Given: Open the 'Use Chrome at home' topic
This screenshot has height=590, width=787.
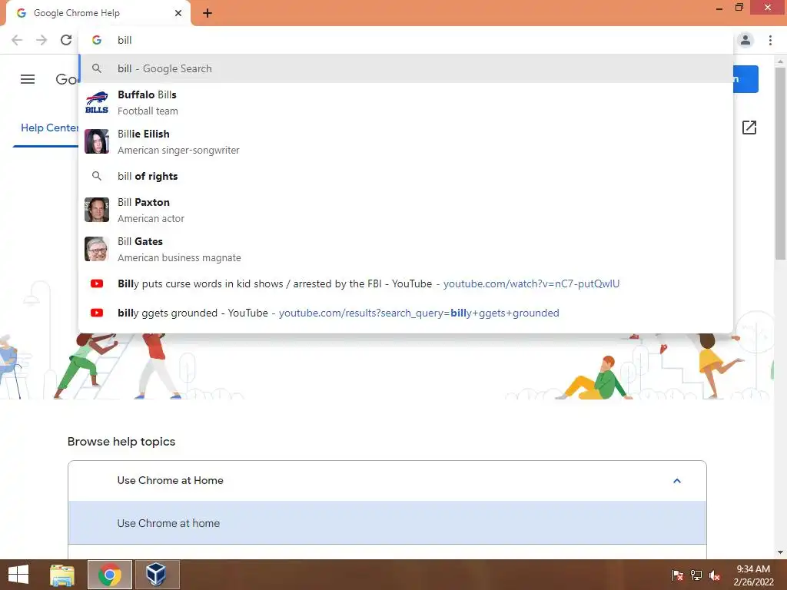Looking at the screenshot, I should [387, 522].
